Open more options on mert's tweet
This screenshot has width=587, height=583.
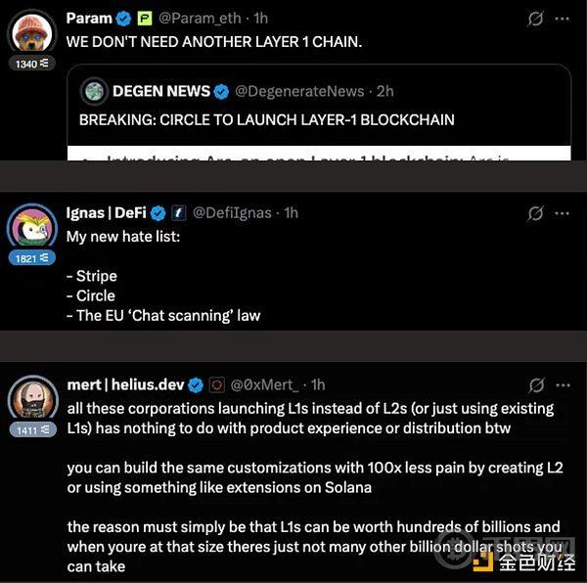(x=563, y=385)
